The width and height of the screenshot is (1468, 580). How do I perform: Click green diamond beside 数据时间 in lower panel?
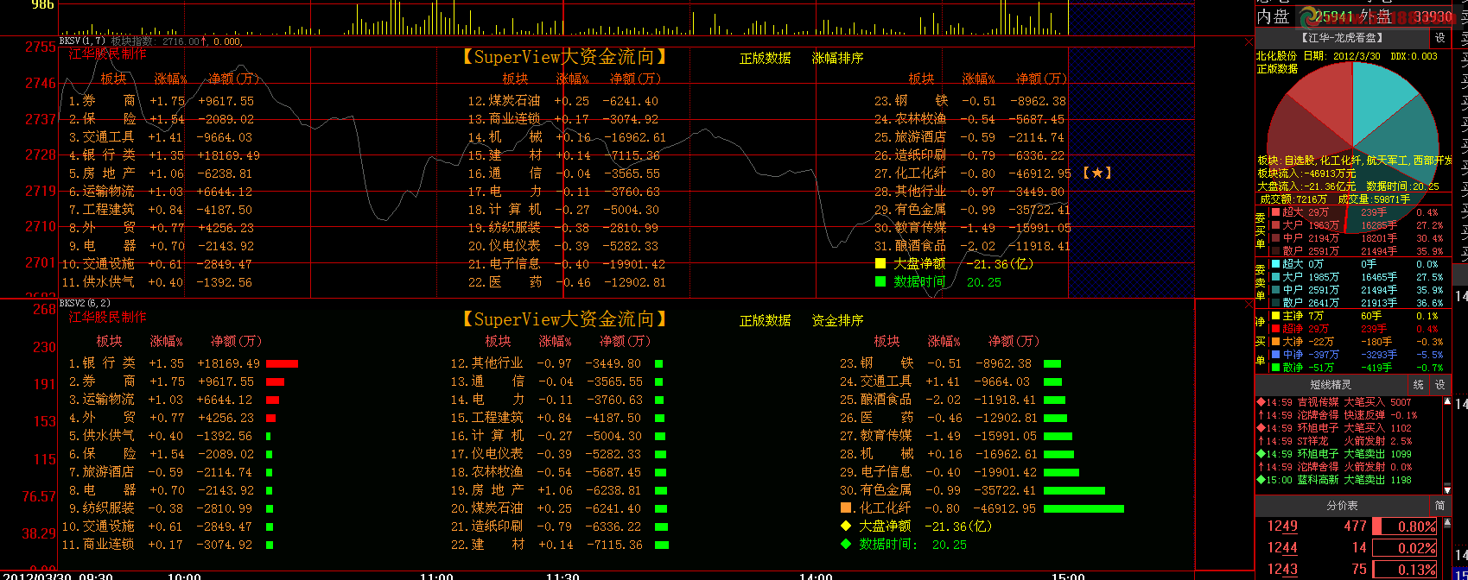click(847, 544)
